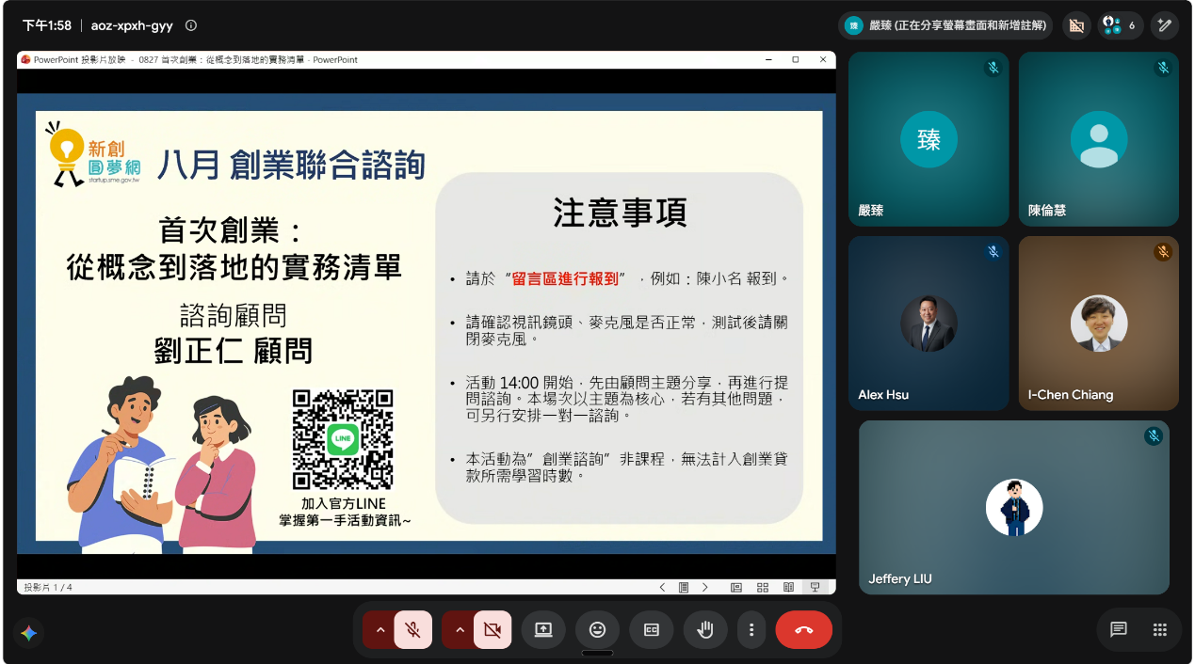
Task: Click the Gemini sparkle icon
Action: pyautogui.click(x=29, y=633)
